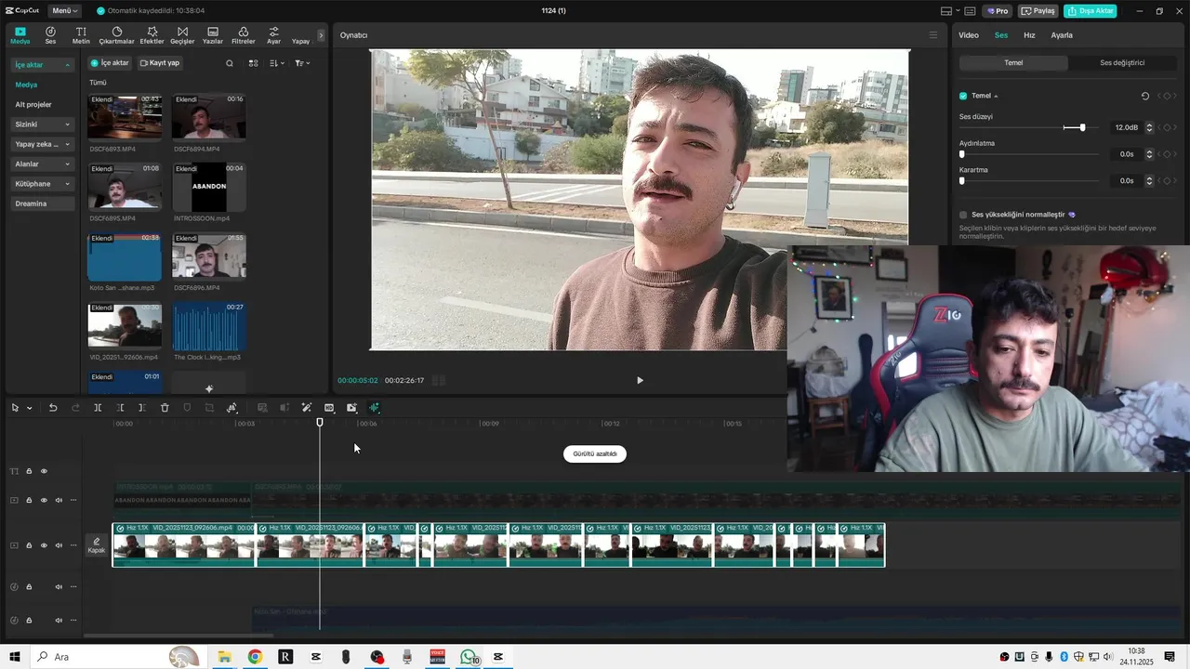Image resolution: width=1190 pixels, height=669 pixels.
Task: Uncheck the Temel section checkbox
Action: pyautogui.click(x=963, y=96)
